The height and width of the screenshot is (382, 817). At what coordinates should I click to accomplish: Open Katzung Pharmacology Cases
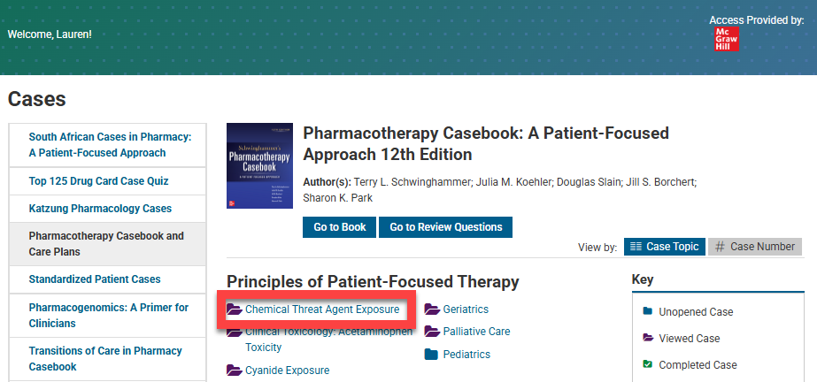pos(100,209)
